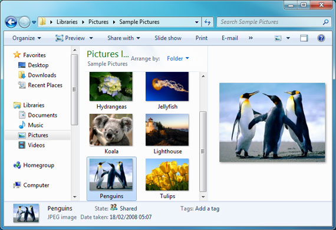Go back with the Back arrow button
This screenshot has height=230, width=336.
[x=11, y=22]
